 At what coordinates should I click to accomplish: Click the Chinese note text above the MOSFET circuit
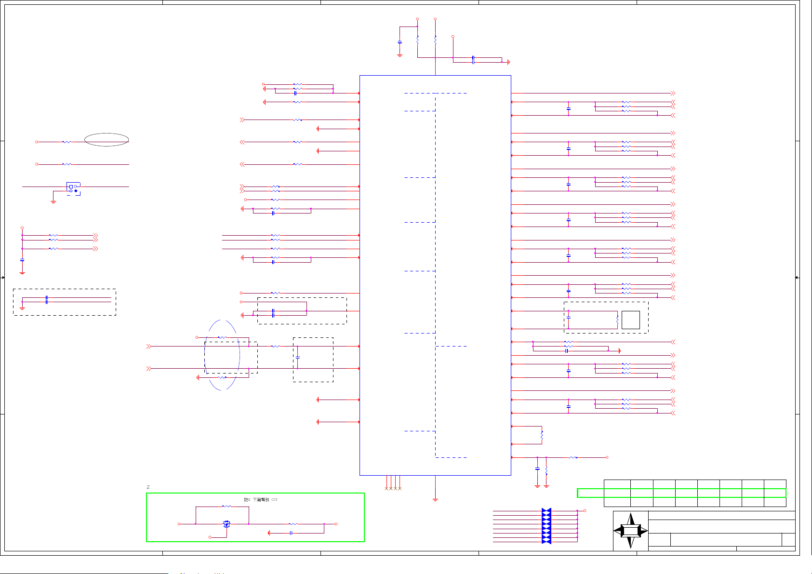click(x=261, y=500)
